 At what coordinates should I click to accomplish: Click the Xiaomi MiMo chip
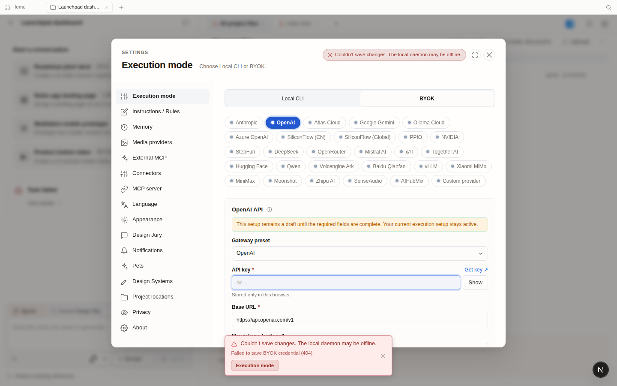469,166
